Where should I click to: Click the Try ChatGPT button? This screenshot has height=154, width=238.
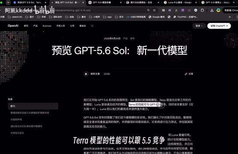(219, 26)
